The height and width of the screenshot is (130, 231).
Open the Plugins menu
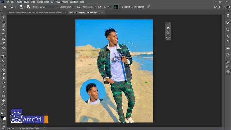65,2
